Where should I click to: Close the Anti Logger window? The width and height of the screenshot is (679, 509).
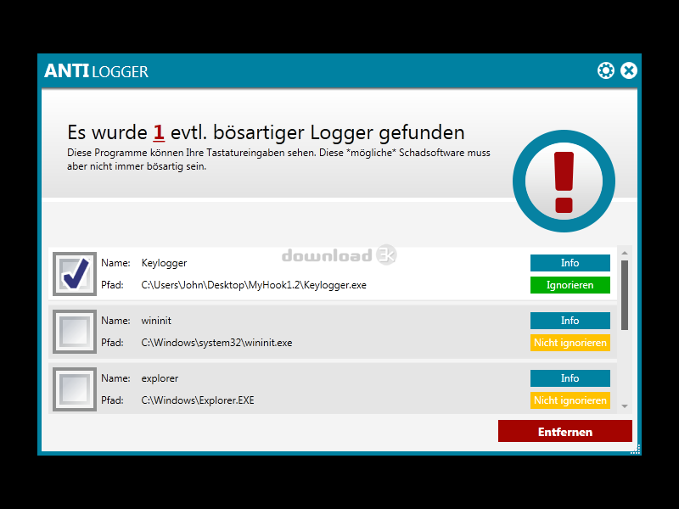click(x=628, y=70)
